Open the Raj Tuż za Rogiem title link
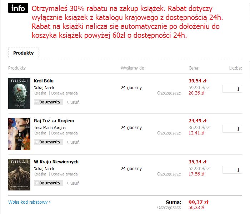Screen dimensions: 250x214 pos(54,121)
